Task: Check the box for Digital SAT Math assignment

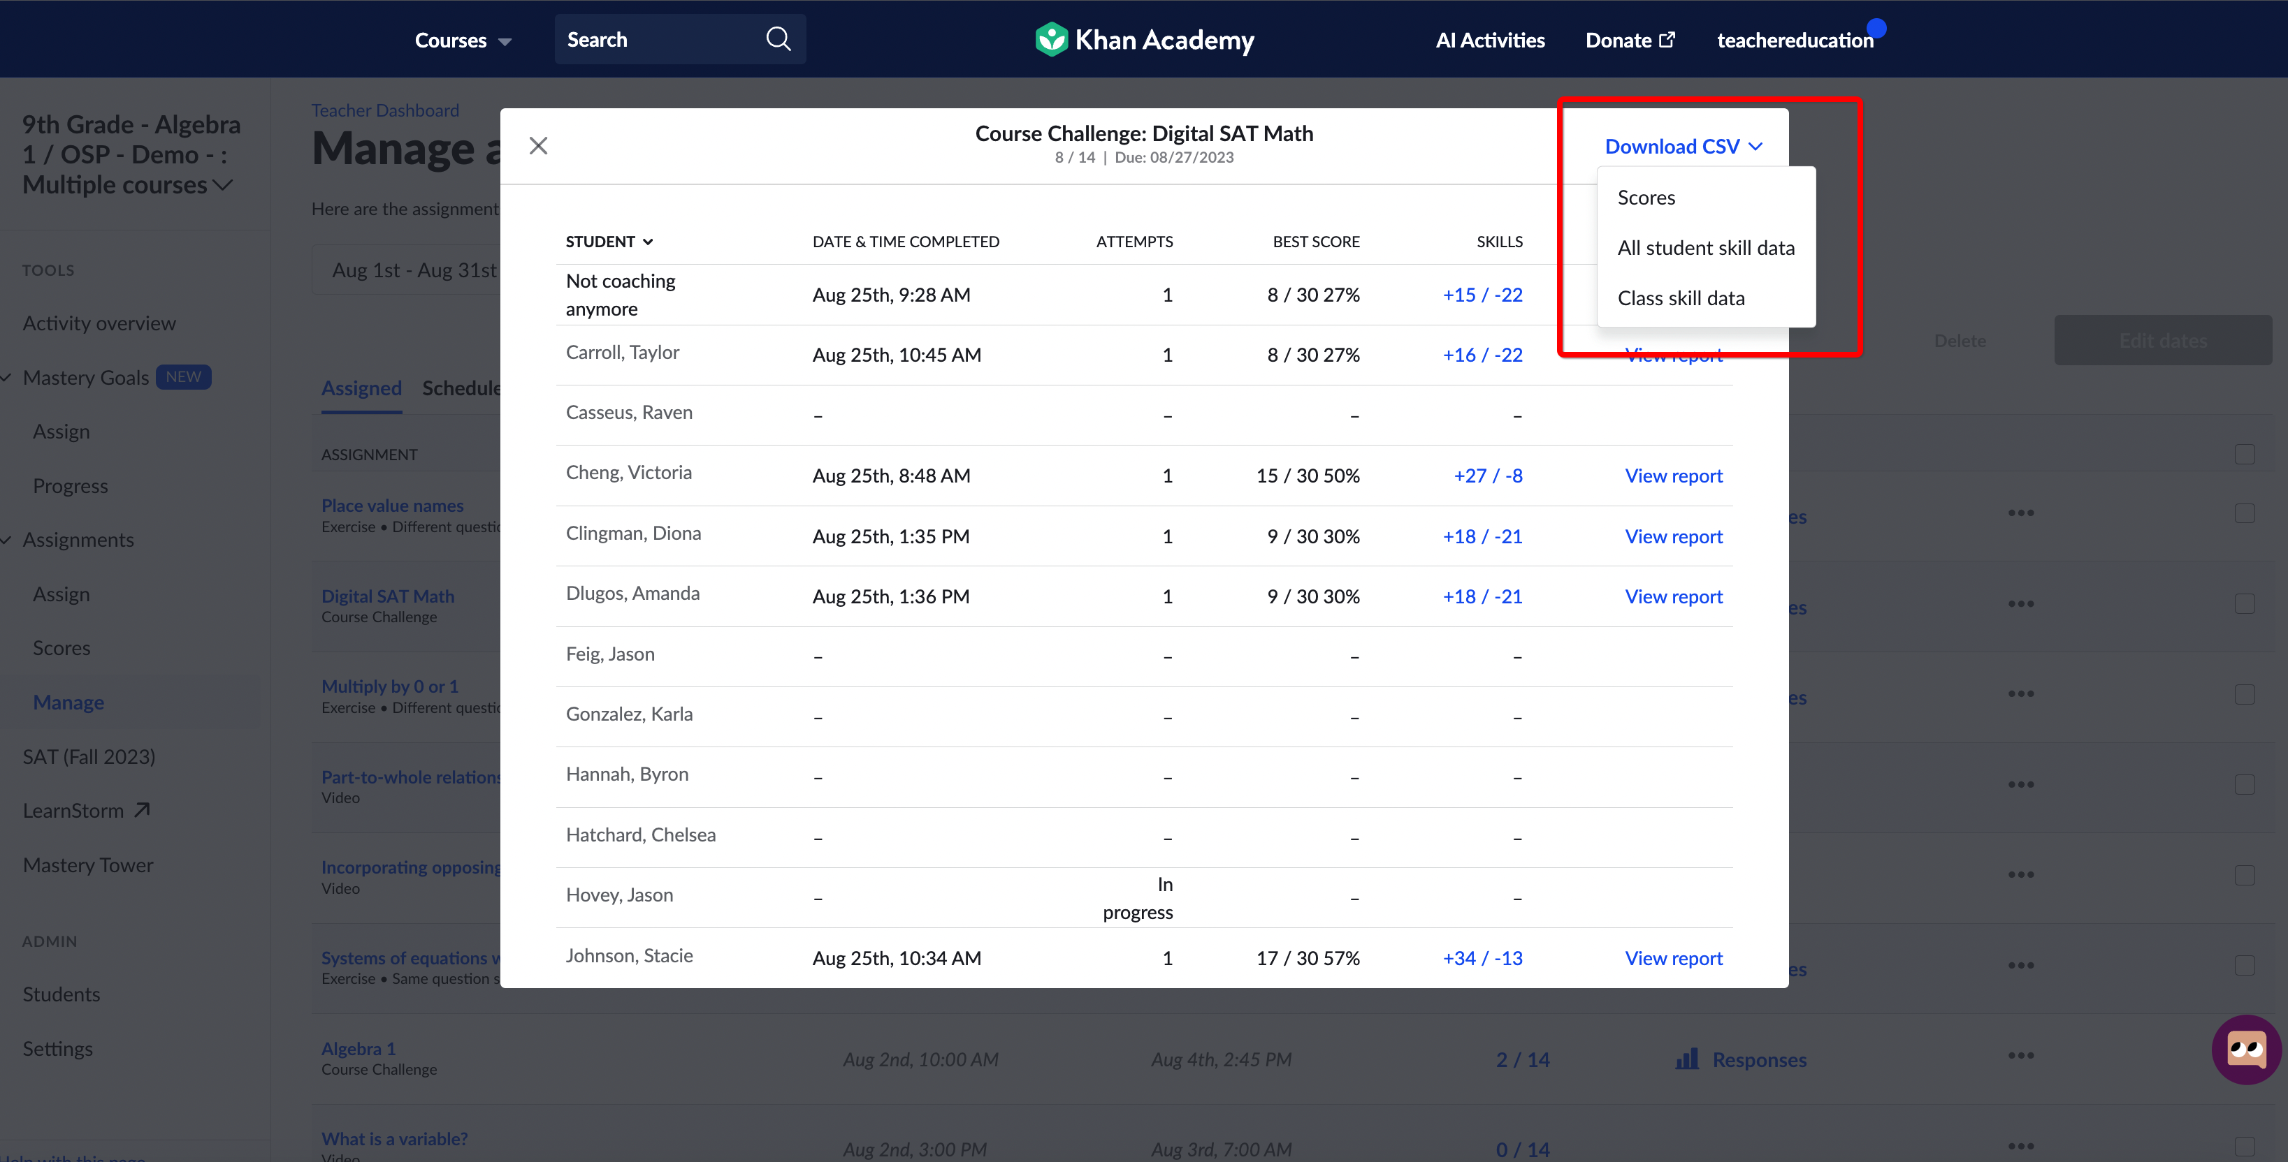Action: 2245,603
